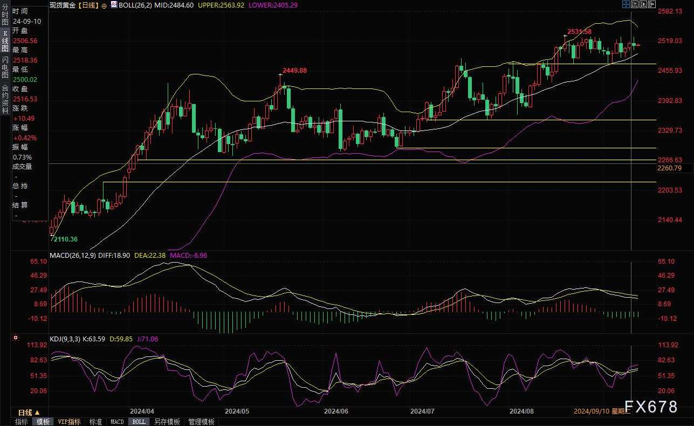The height and width of the screenshot is (426, 694).
Task: Open the 合约资料 side tab
Action: (5, 99)
